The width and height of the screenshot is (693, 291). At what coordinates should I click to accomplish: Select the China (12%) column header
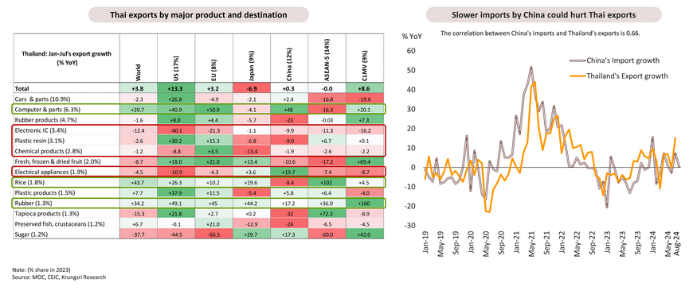click(x=290, y=65)
